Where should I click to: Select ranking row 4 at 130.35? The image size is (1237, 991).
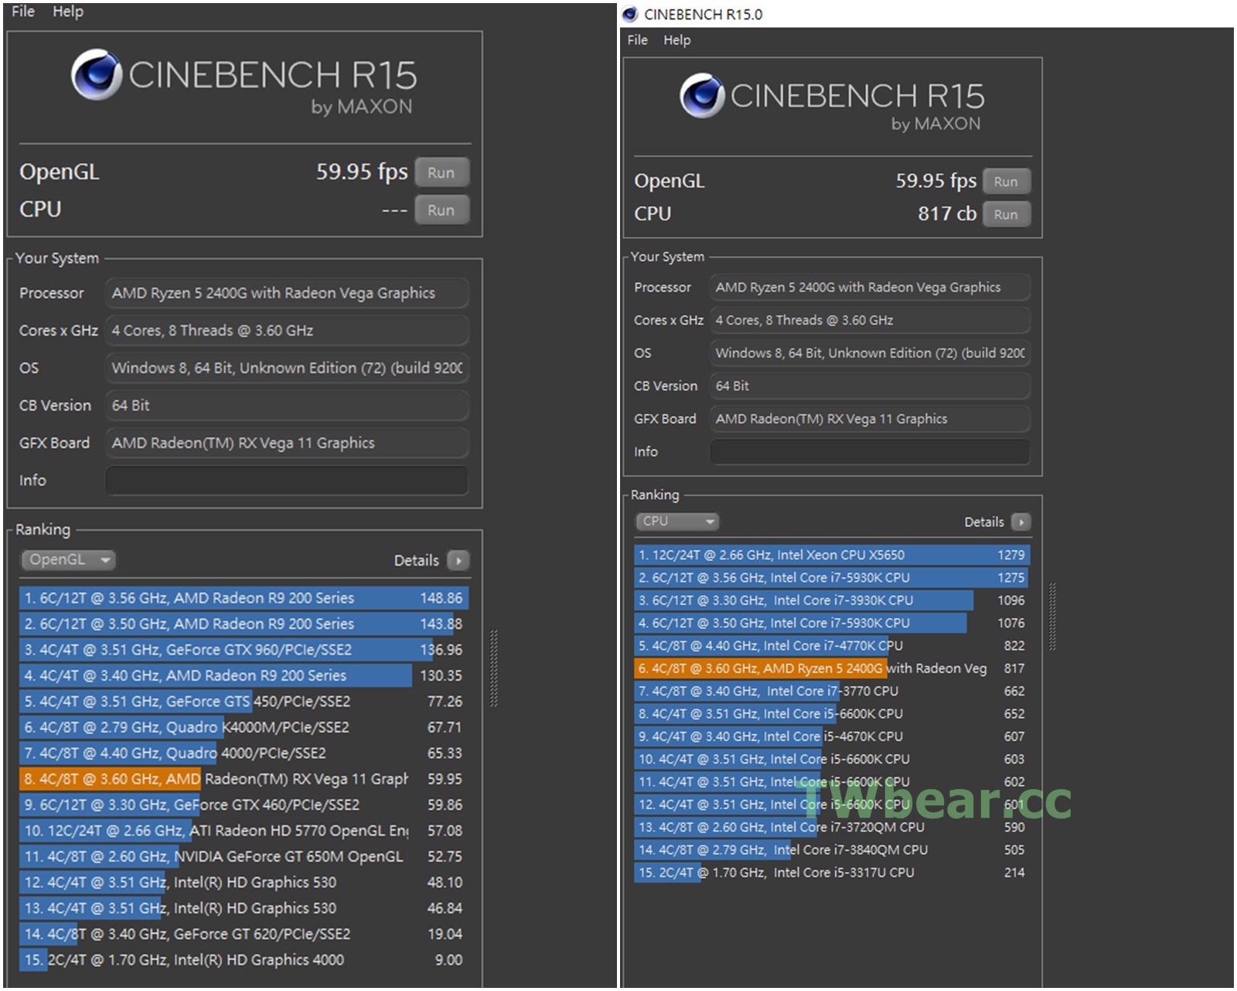click(x=244, y=675)
